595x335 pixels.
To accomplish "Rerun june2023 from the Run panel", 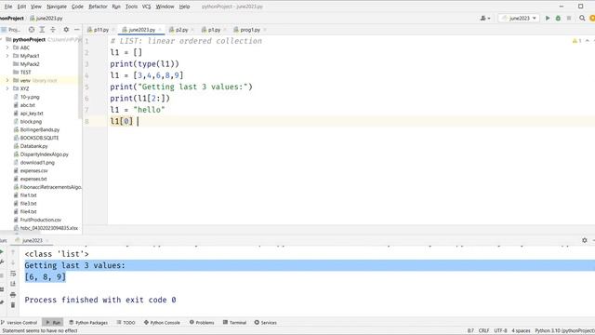I will 2,252.
